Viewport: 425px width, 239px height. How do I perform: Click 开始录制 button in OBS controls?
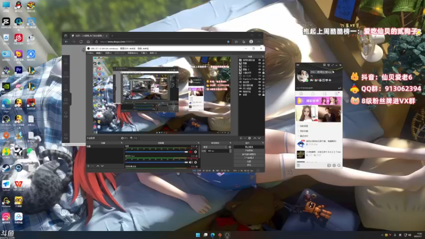(x=249, y=150)
